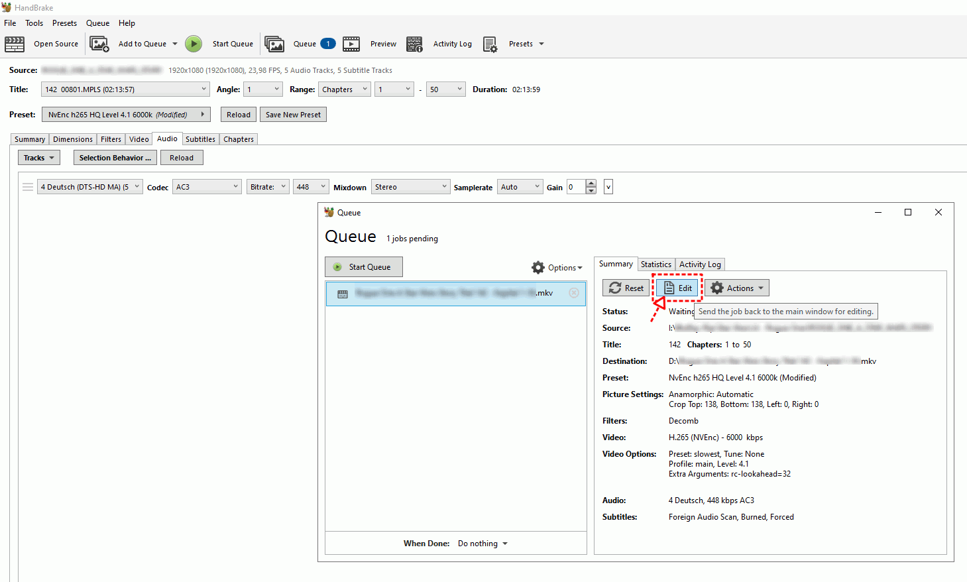The image size is (967, 582).
Task: Open the Tools menu
Action: click(34, 23)
